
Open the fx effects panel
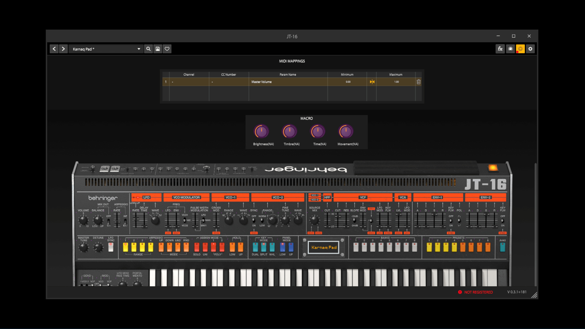(500, 49)
